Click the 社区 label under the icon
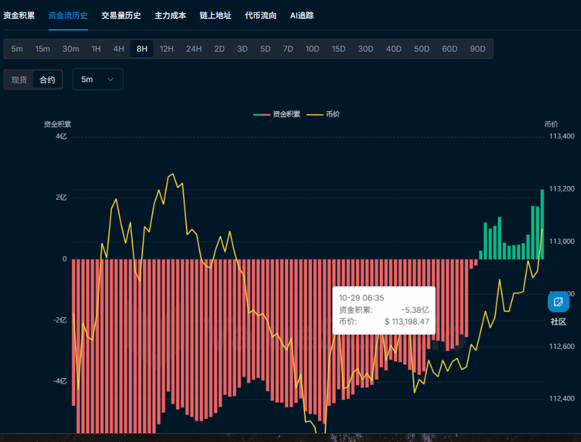The image size is (581, 442). tap(558, 321)
